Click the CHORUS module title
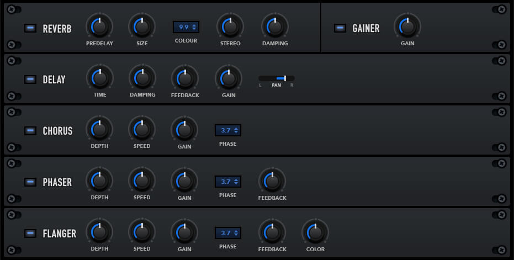Image resolution: width=514 pixels, height=260 pixels. [57, 131]
